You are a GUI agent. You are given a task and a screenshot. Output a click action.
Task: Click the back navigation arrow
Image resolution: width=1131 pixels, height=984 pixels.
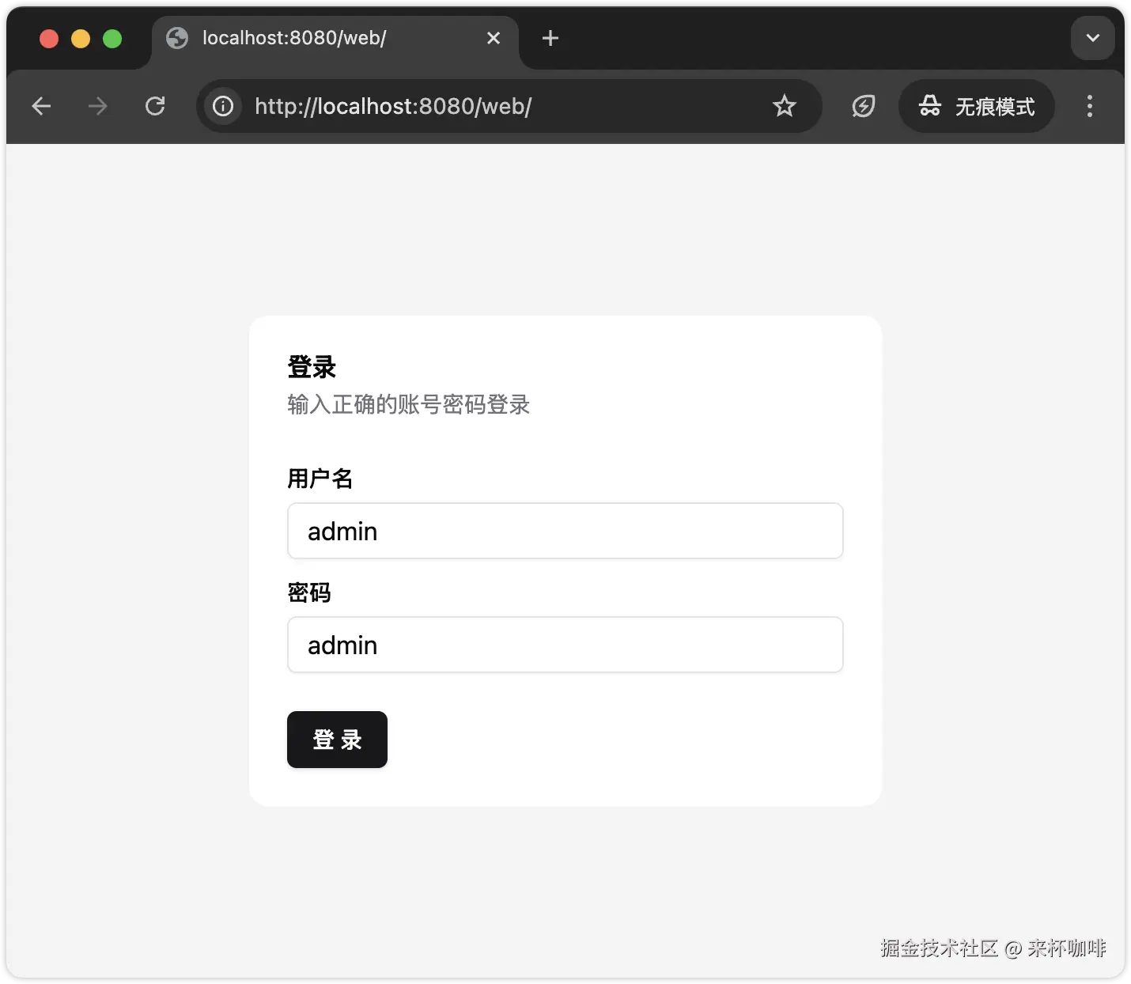[x=41, y=106]
